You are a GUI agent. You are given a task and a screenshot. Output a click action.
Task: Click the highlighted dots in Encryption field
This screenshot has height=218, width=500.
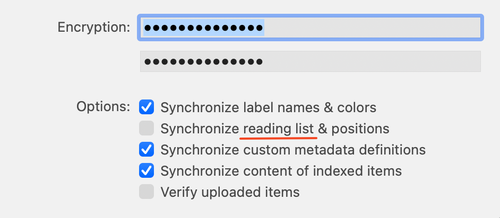point(203,28)
